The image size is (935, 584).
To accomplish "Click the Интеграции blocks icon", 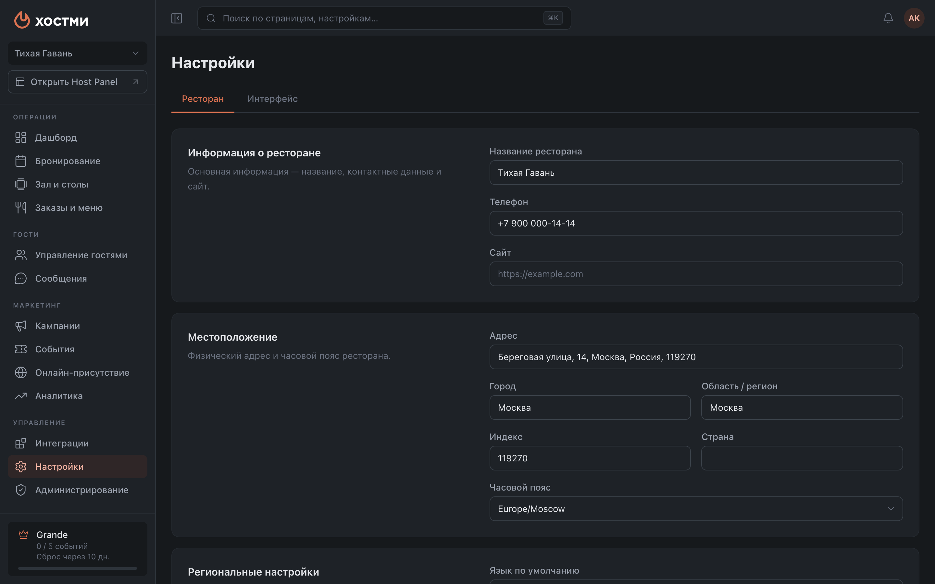I will (x=21, y=443).
